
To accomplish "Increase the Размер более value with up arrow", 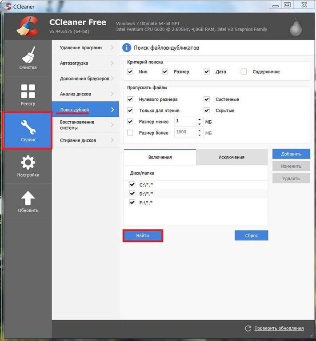I will click(x=200, y=131).
